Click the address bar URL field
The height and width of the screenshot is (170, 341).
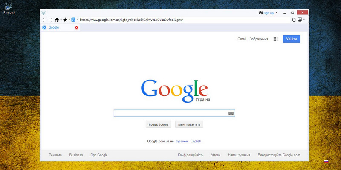coord(185,20)
